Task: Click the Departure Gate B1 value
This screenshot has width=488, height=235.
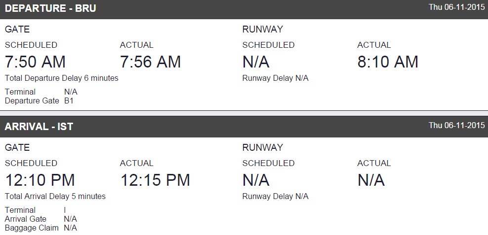Action: click(69, 101)
